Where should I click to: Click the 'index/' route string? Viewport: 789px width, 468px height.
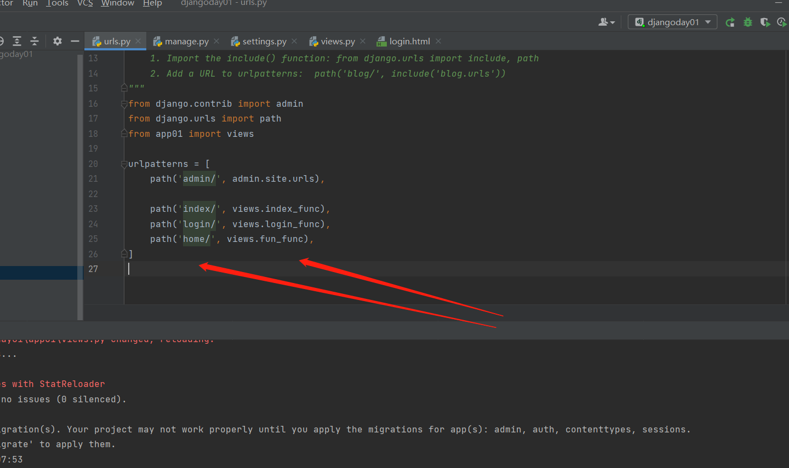click(199, 209)
